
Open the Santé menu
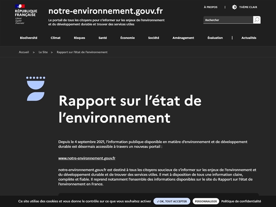pyautogui.click(x=103, y=38)
